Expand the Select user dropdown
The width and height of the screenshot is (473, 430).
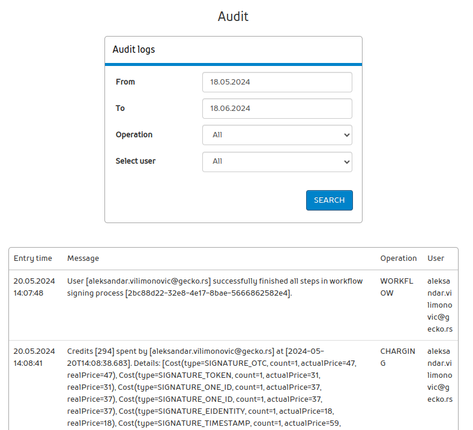pyautogui.click(x=277, y=161)
